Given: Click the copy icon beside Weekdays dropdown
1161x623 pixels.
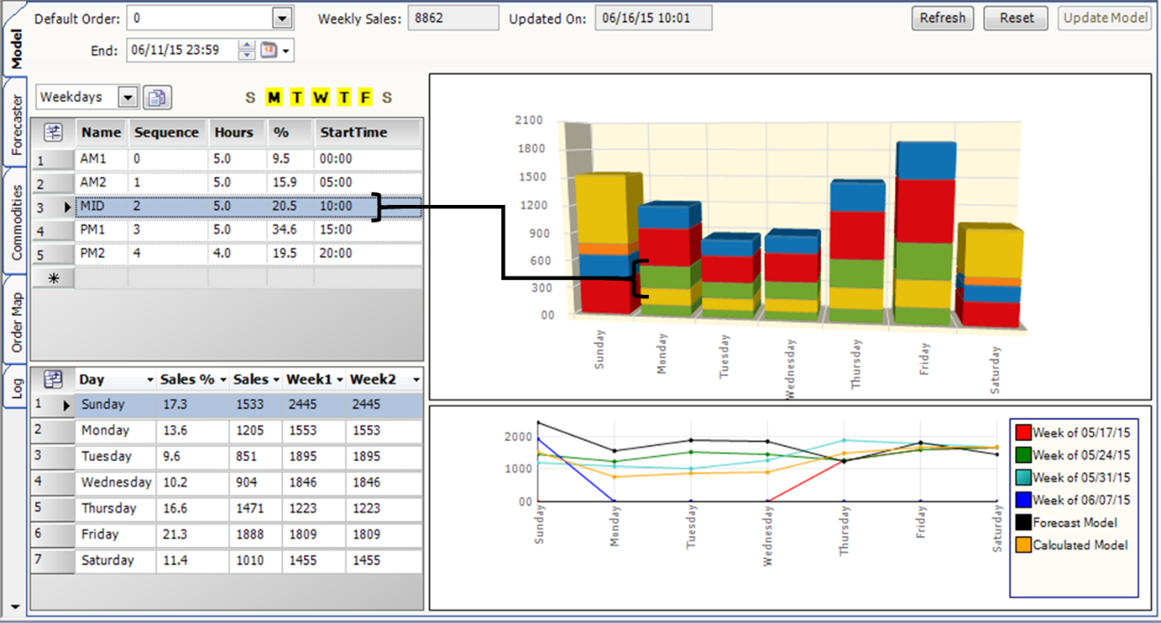Looking at the screenshot, I should (158, 98).
